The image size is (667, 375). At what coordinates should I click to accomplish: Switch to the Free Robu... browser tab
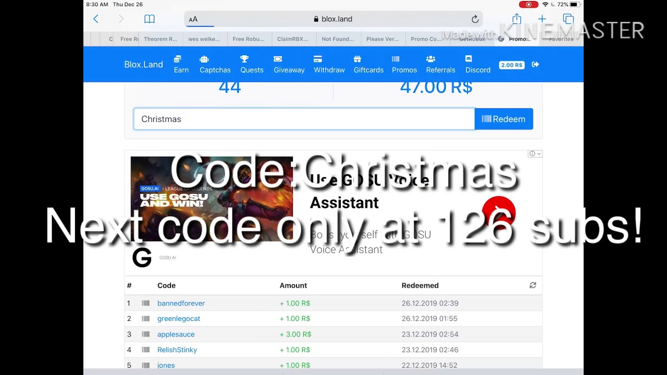pos(248,39)
